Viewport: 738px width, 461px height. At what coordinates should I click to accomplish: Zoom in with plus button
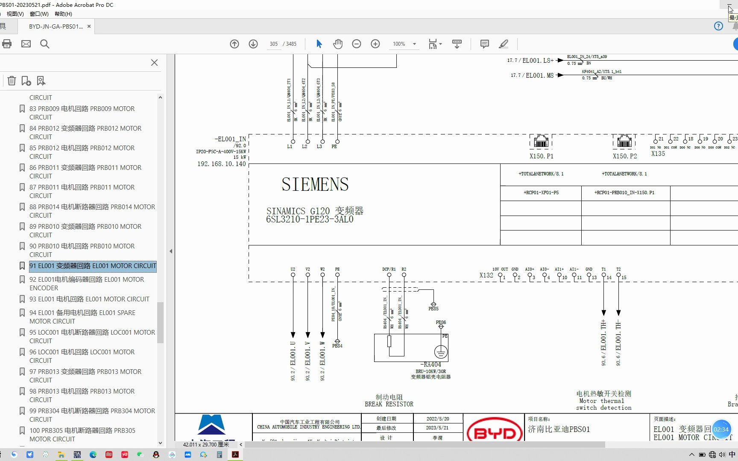375,44
